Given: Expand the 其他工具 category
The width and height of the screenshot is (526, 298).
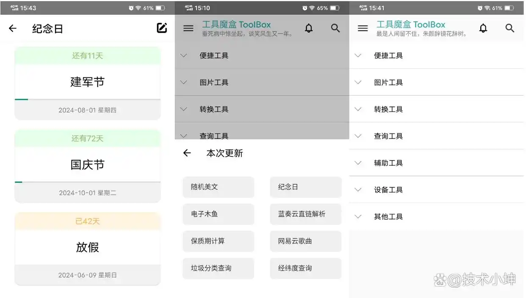Looking at the screenshot, I should [x=388, y=216].
